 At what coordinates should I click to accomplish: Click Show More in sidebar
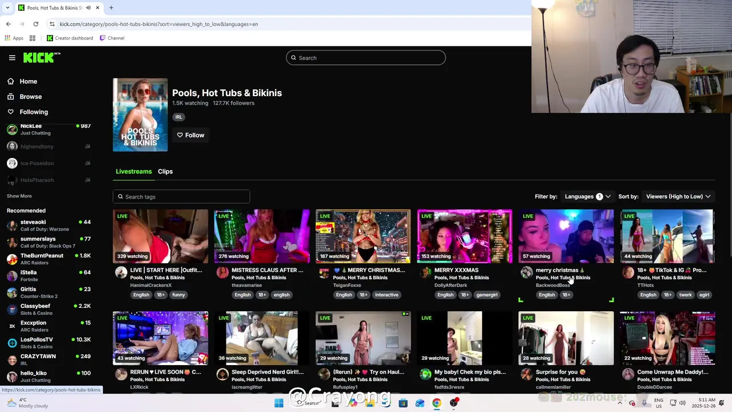click(x=19, y=196)
